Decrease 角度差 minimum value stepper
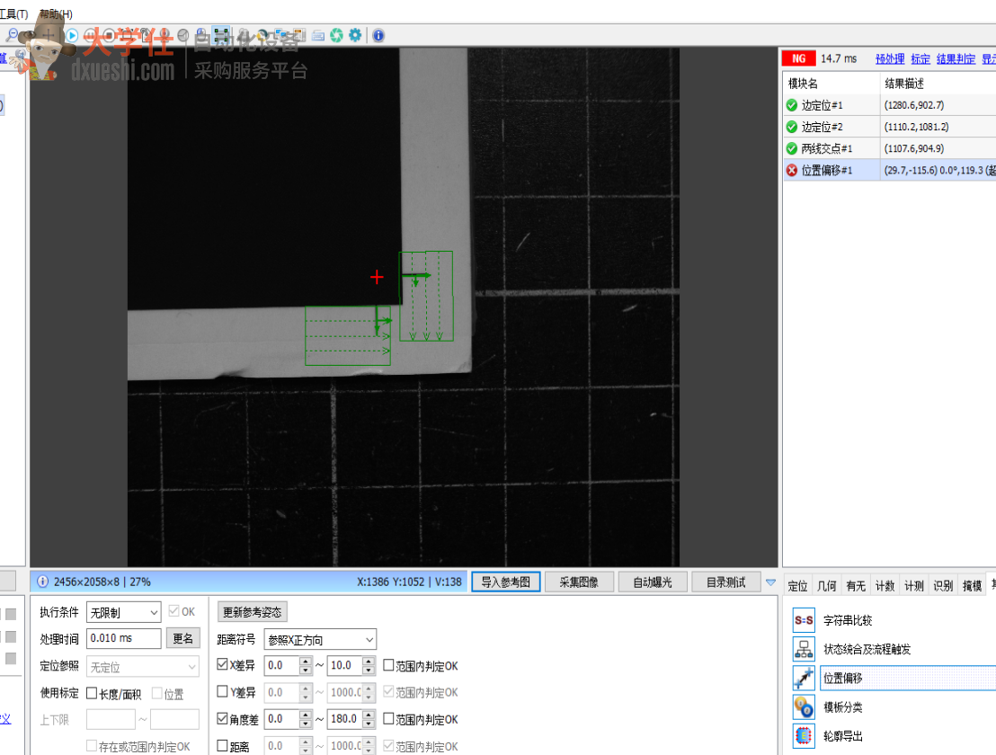The height and width of the screenshot is (755, 996). pyautogui.click(x=306, y=724)
